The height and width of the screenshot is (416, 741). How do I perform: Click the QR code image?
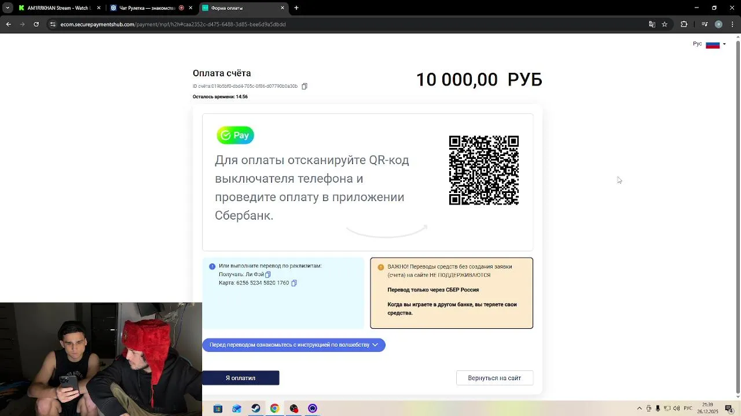pos(484,170)
